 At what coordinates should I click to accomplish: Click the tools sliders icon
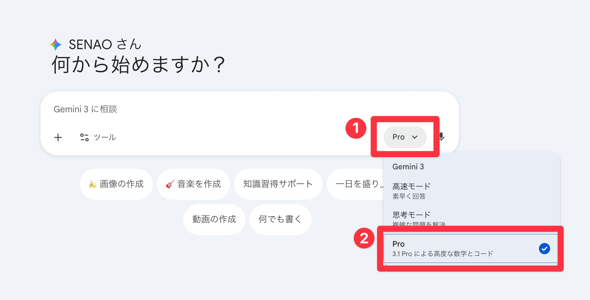(x=84, y=137)
